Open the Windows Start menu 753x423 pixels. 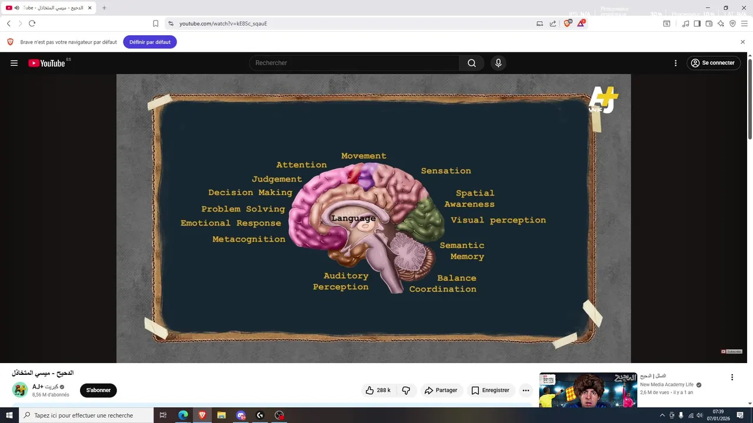click(9, 415)
